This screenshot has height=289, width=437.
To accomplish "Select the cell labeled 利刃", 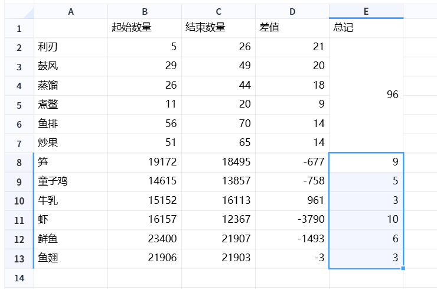I will point(71,47).
